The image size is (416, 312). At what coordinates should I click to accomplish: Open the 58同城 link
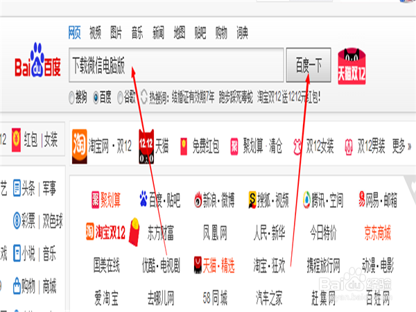pyautogui.click(x=215, y=298)
